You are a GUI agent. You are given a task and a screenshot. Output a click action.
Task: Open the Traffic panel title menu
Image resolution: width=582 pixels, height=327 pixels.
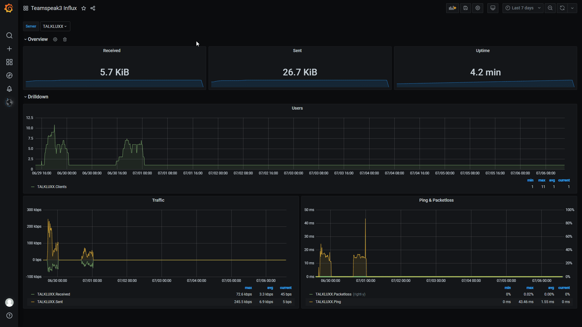coord(158,200)
